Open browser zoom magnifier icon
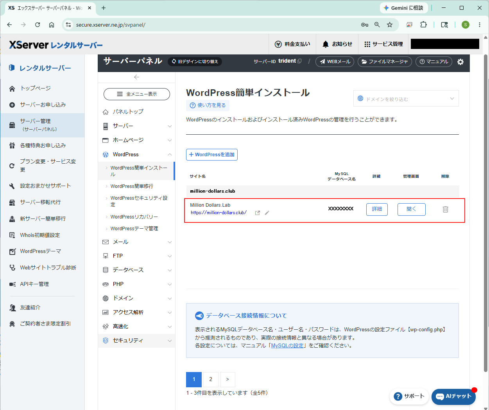Screen dimensions: 489x410 coord(377,25)
